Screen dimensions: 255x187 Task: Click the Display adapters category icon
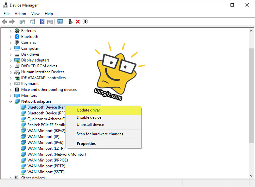(17, 60)
